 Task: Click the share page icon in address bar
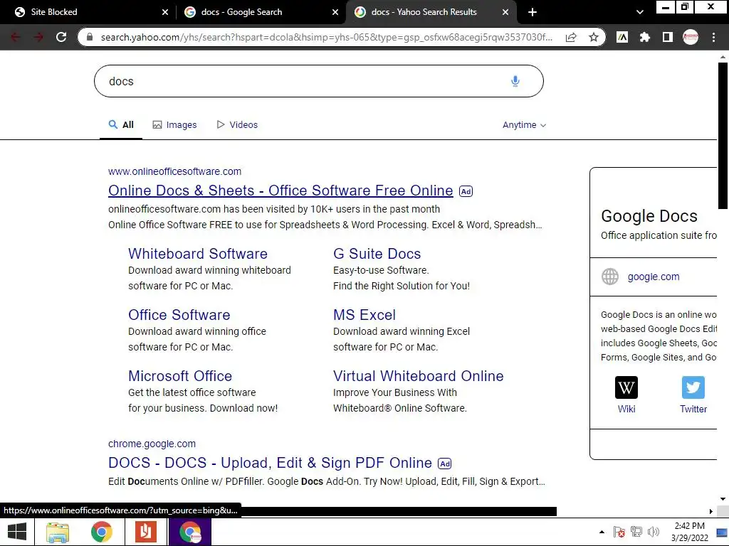coord(571,37)
